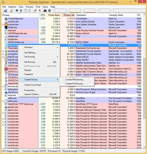The height and width of the screenshot is (154, 147).
Task: Open the File menu
Action: pos(4,7)
